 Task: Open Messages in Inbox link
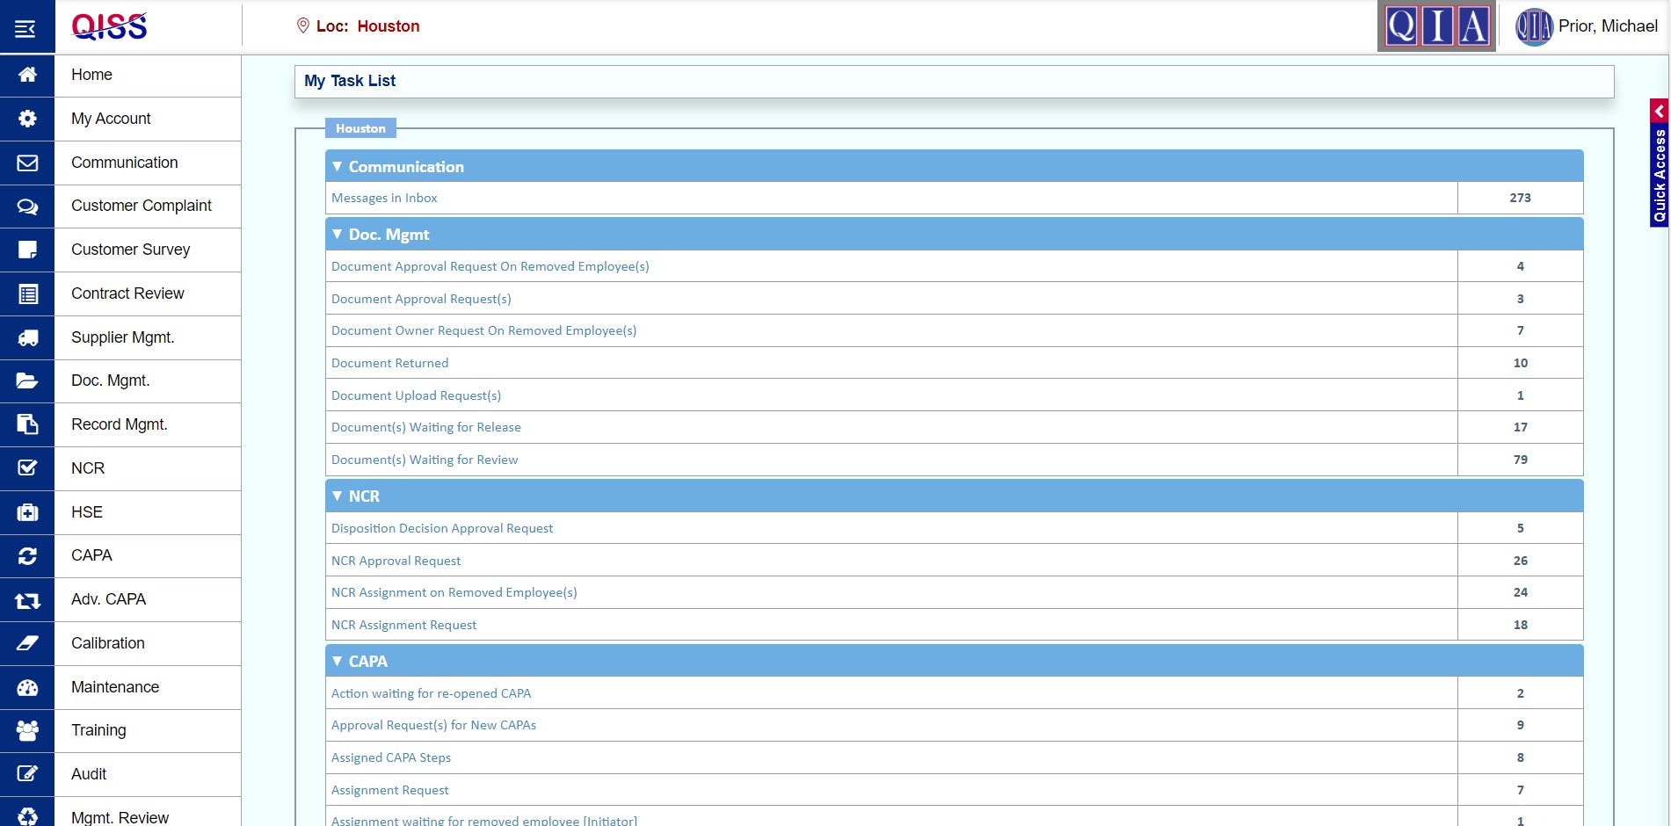[384, 198]
